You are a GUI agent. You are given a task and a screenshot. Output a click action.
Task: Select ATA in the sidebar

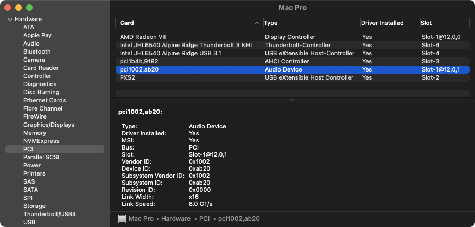tap(29, 27)
